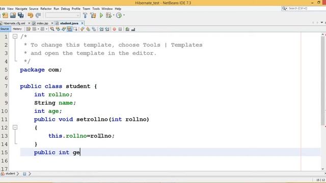Image resolution: width=326 pixels, height=183 pixels.
Task: Click the Open Project toolbar icon
Action: click(x=13, y=15)
